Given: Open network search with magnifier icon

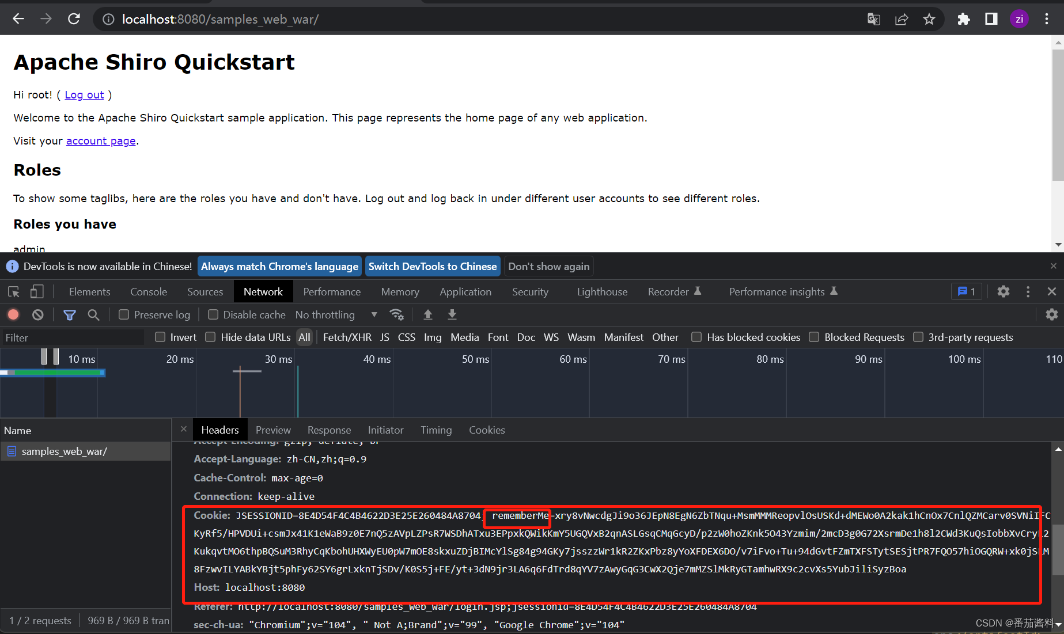Looking at the screenshot, I should [x=93, y=314].
